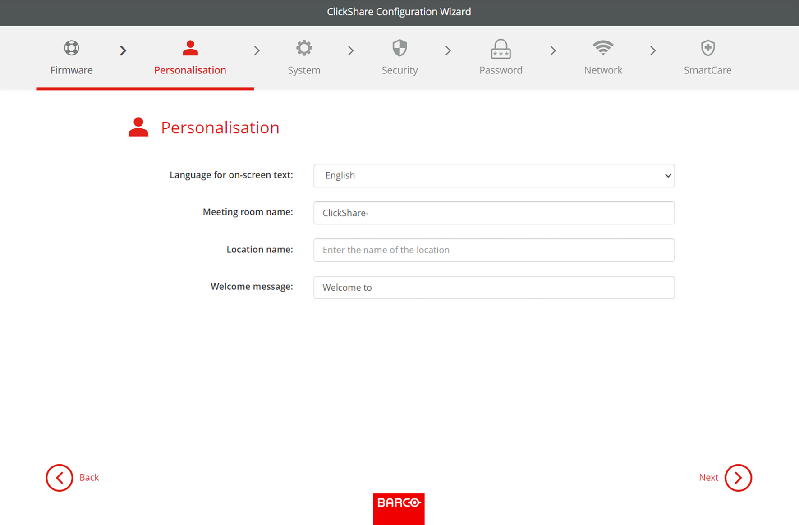Click the Back text link
Screen dimensions: 799x525
[x=89, y=478]
